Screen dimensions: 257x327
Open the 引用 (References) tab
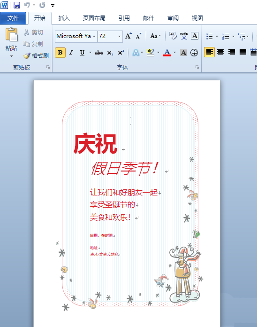click(124, 18)
